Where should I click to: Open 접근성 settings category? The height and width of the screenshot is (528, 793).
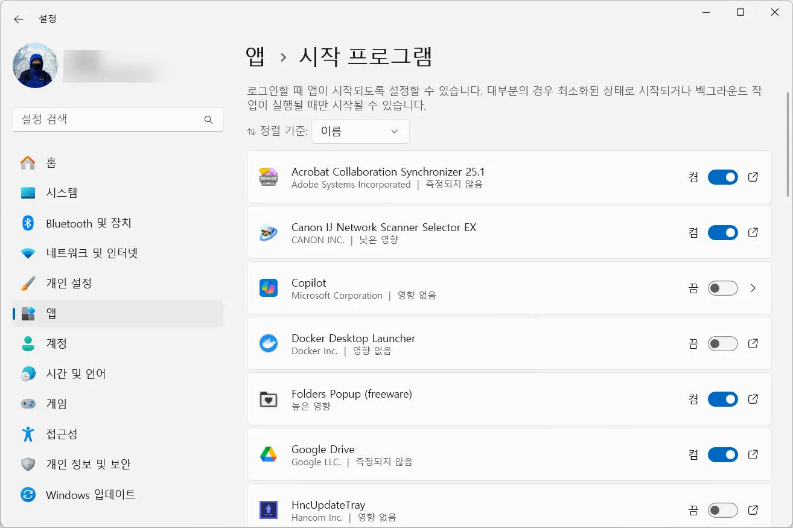click(x=118, y=434)
